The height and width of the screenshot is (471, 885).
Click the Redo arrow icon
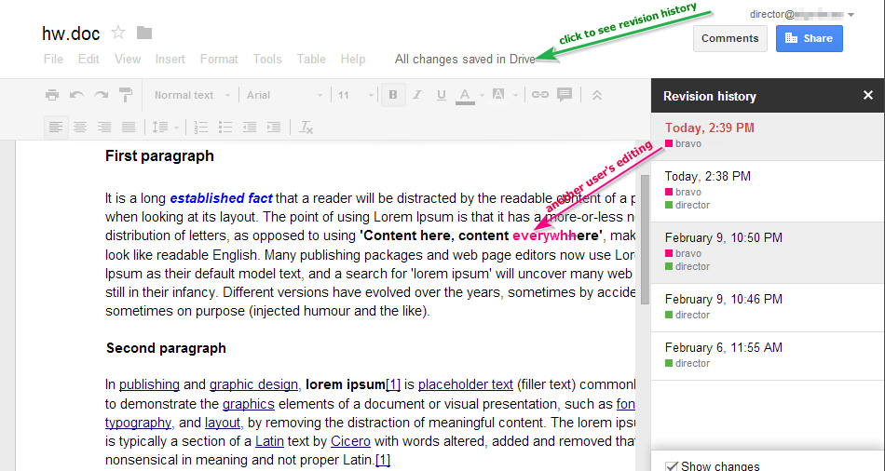point(101,95)
